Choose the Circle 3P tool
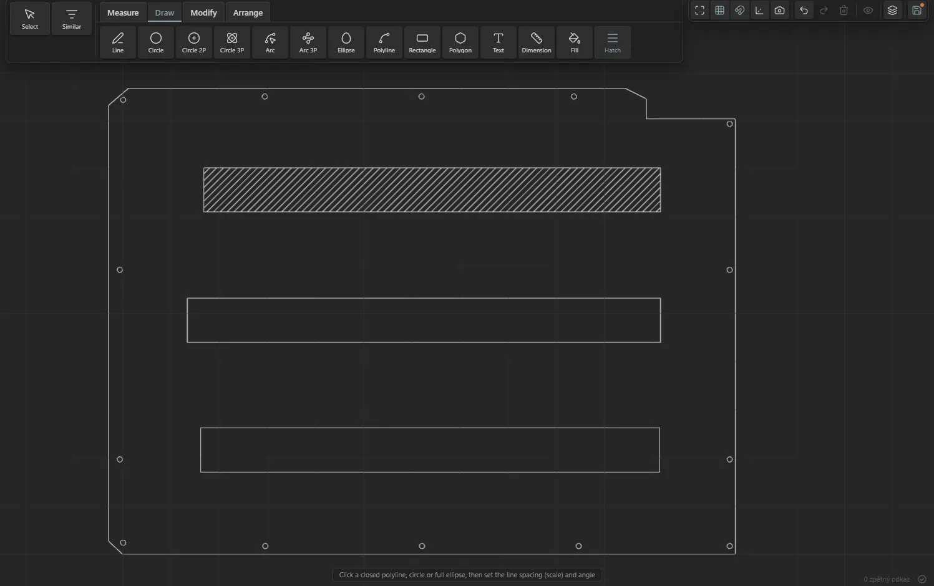The height and width of the screenshot is (586, 934). pos(232,42)
